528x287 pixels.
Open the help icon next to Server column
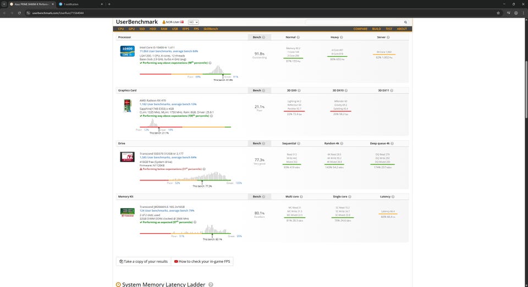[x=388, y=37]
